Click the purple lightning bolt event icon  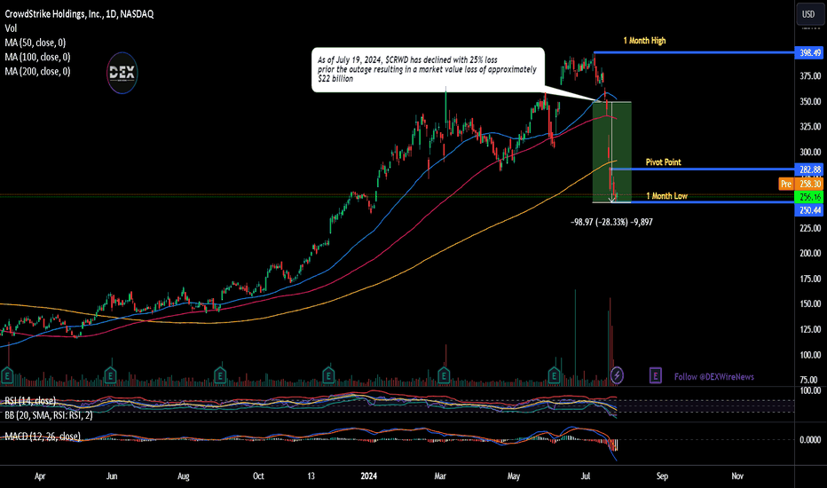[617, 375]
